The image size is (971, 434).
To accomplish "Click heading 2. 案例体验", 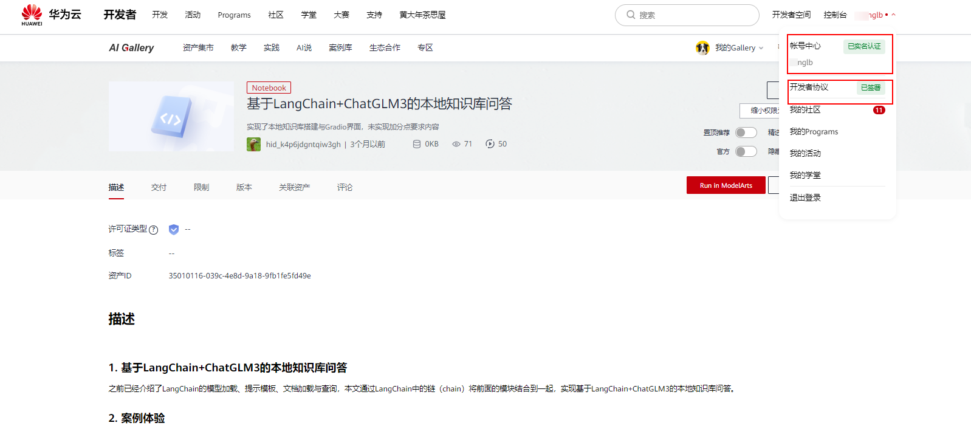I will click(x=137, y=418).
